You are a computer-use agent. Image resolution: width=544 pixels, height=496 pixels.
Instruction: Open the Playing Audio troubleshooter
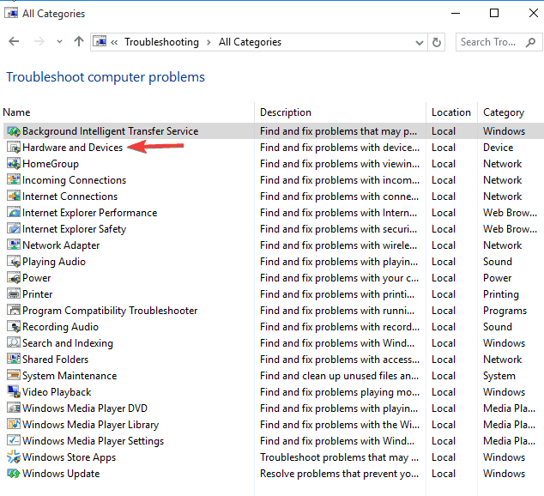(54, 262)
